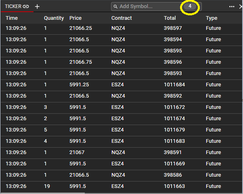243x194 pixels.
Task: Sort by the Total column header
Action: tap(170, 18)
